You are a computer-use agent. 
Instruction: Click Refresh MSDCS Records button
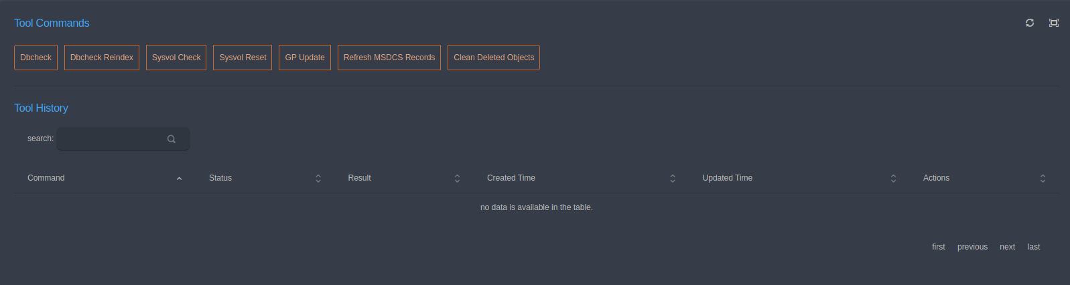coord(389,58)
